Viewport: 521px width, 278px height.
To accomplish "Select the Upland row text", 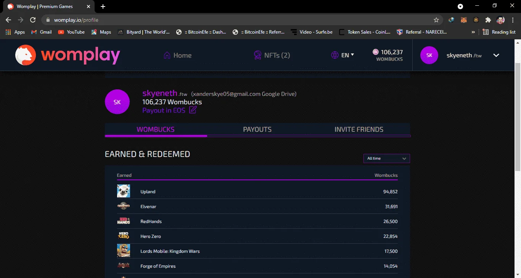I will point(148,192).
